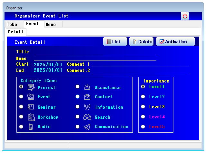Select the Workshop radio button
The height and width of the screenshot is (153, 206).
coord(21,117)
